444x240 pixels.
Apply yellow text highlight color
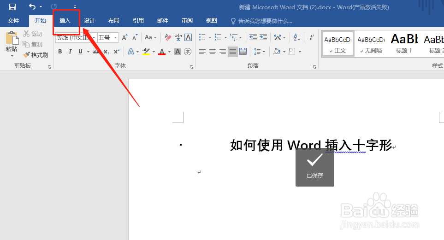point(146,52)
